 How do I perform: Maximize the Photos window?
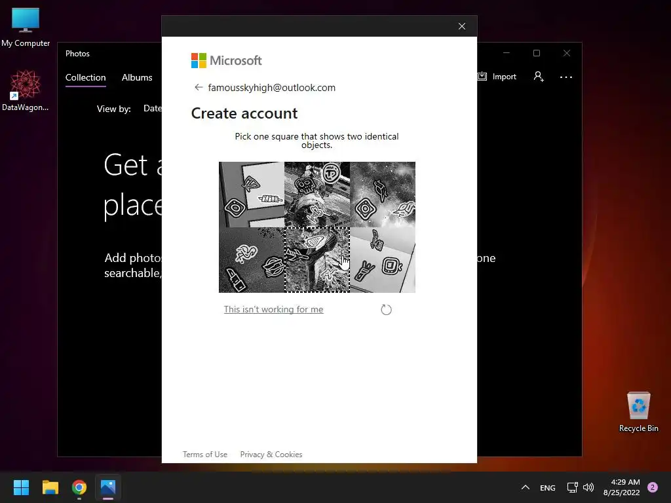536,53
